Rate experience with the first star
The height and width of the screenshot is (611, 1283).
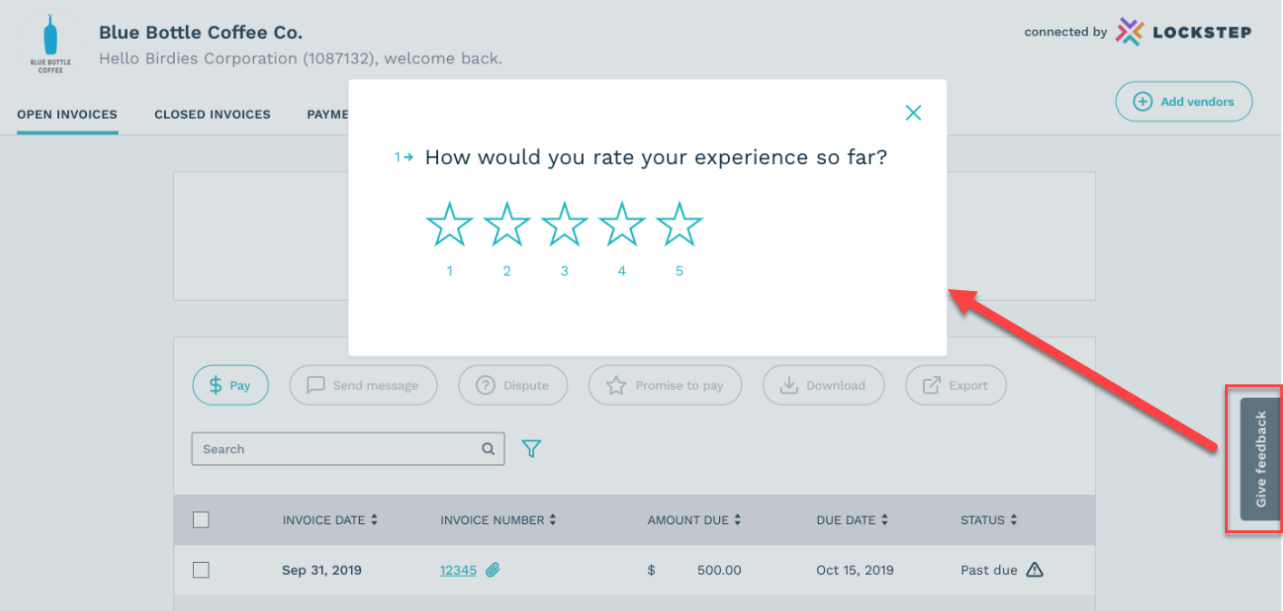(450, 225)
